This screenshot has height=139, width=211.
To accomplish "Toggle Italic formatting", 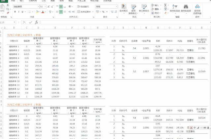I will 19,12.
